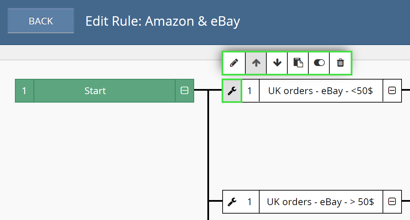This screenshot has width=410, height=220.
Task: Click the Edit Rule: Amazon & eBay title
Action: click(163, 21)
